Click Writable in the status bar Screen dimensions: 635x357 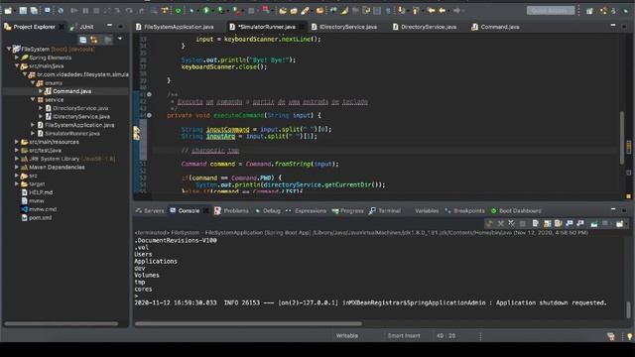347,336
